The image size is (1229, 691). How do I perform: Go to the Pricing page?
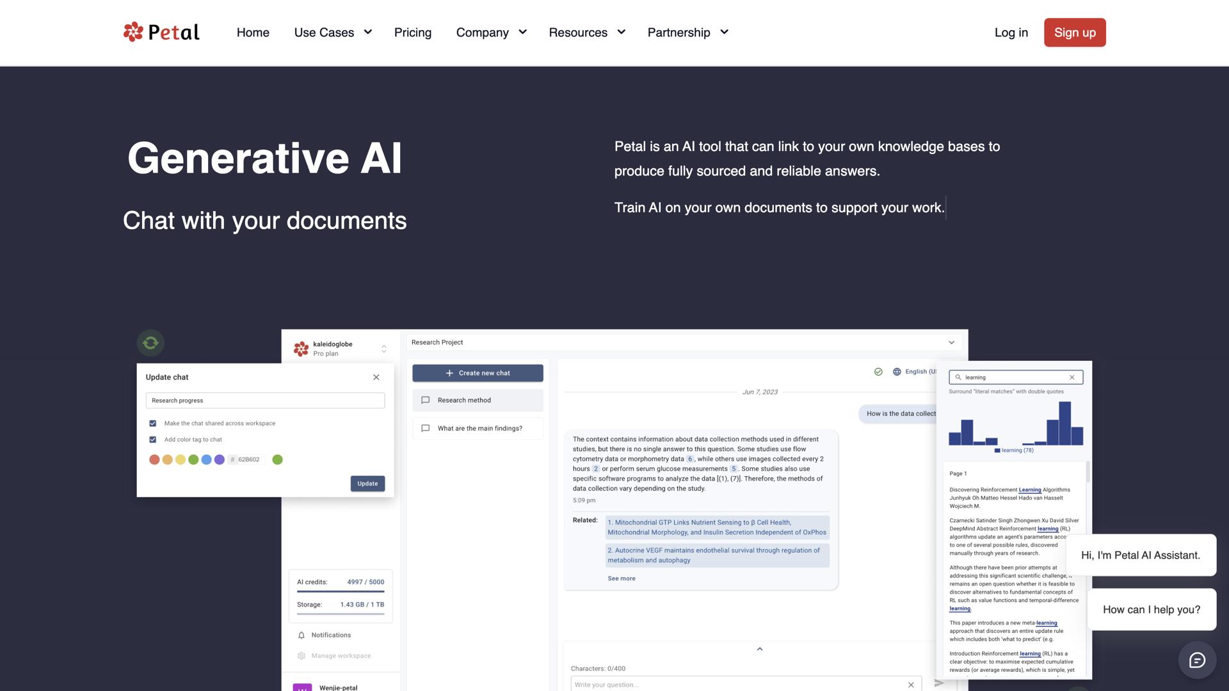[x=412, y=33]
